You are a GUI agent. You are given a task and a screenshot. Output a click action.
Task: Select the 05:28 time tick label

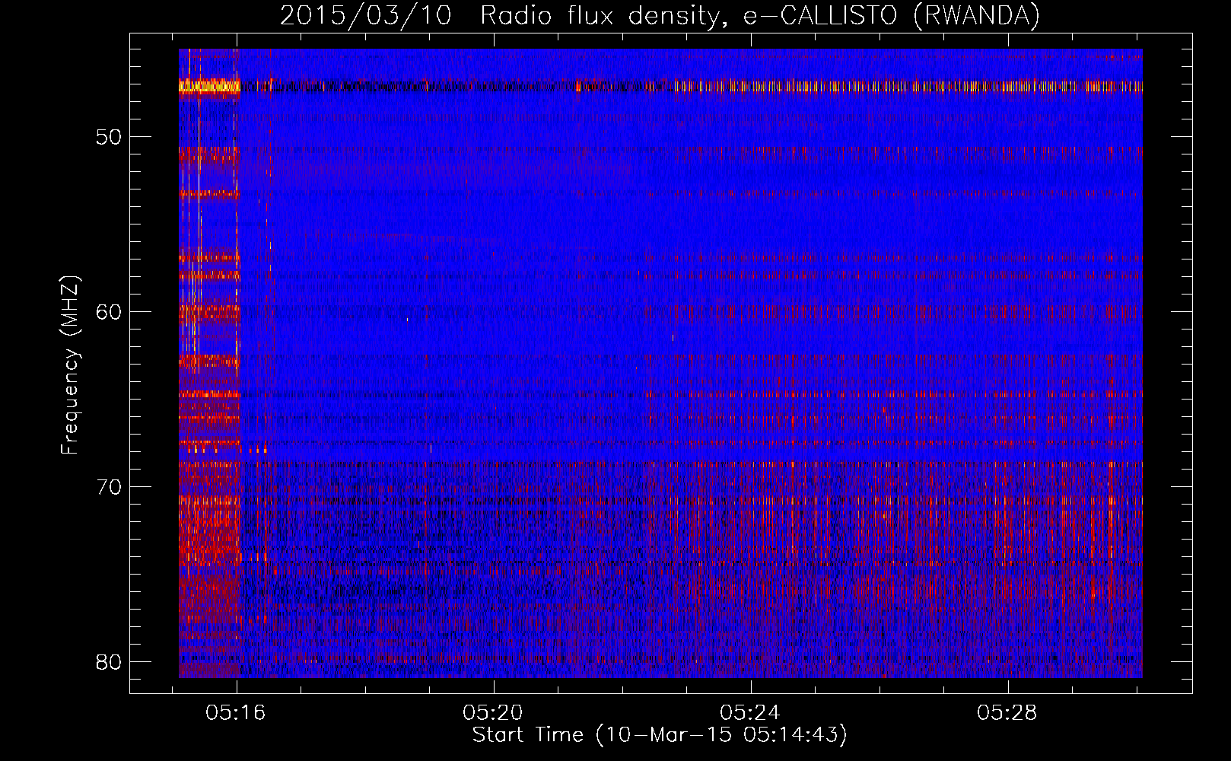(1007, 713)
